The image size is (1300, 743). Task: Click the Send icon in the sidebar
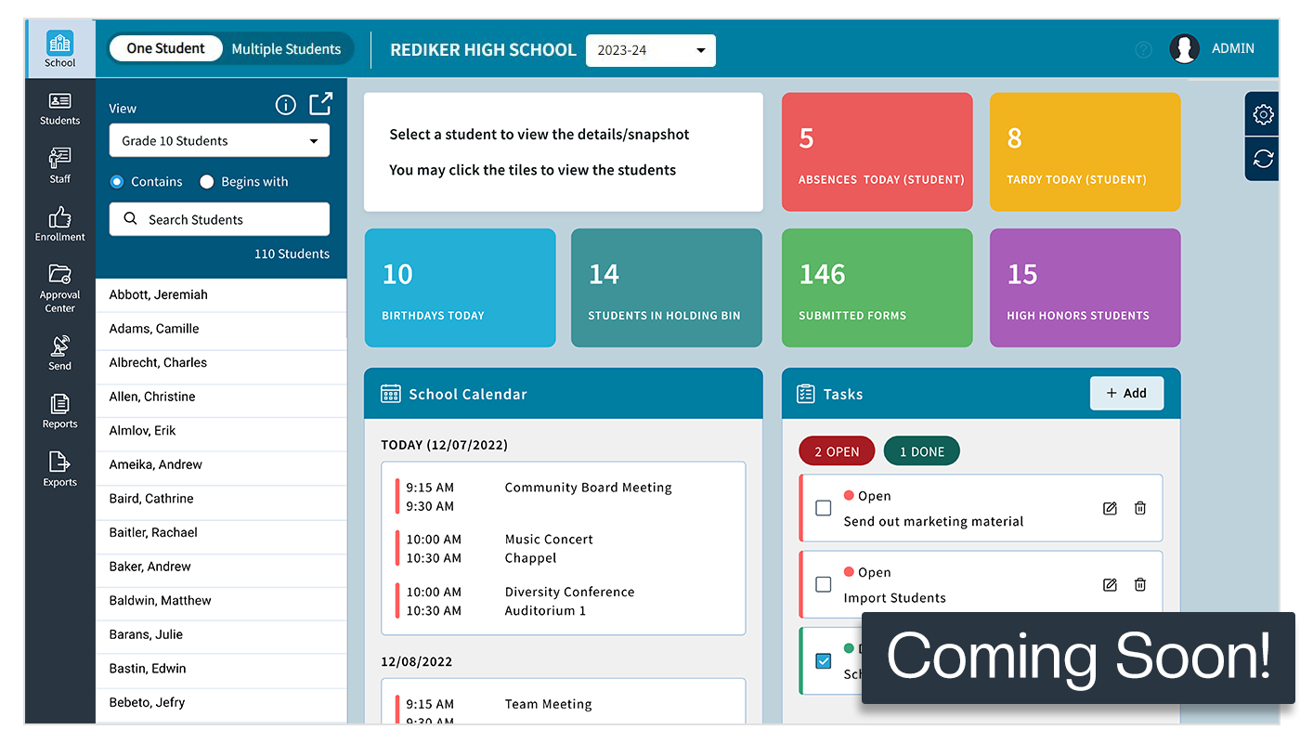pyautogui.click(x=59, y=351)
